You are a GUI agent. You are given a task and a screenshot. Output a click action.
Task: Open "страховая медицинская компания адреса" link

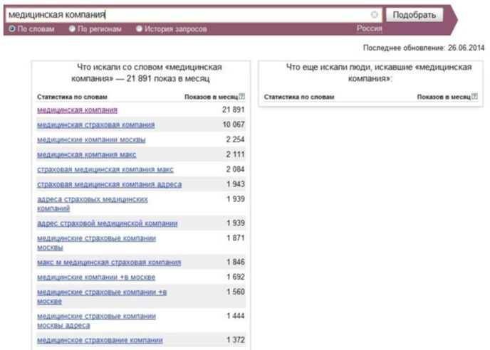(110, 184)
